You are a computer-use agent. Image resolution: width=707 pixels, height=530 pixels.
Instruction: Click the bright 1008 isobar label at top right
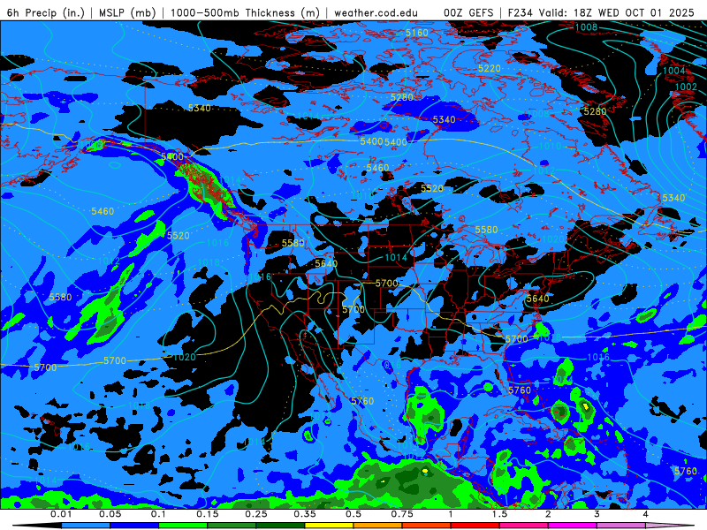tap(586, 27)
